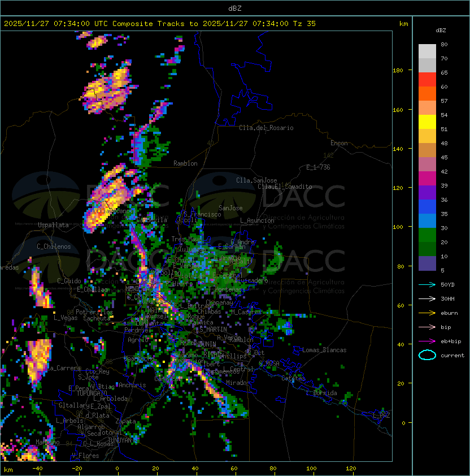Click the 'C_Guido' map label
Screen dimensions: 470x476
pyautogui.click(x=69, y=281)
